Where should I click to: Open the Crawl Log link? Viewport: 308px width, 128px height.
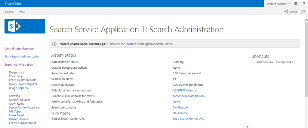15,76
